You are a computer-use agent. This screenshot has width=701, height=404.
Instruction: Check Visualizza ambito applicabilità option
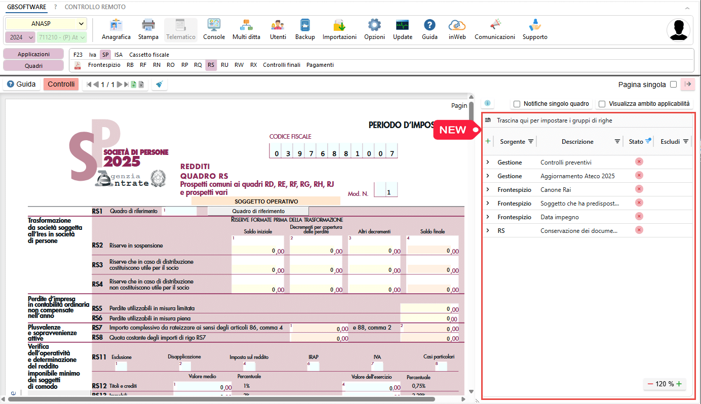(602, 104)
